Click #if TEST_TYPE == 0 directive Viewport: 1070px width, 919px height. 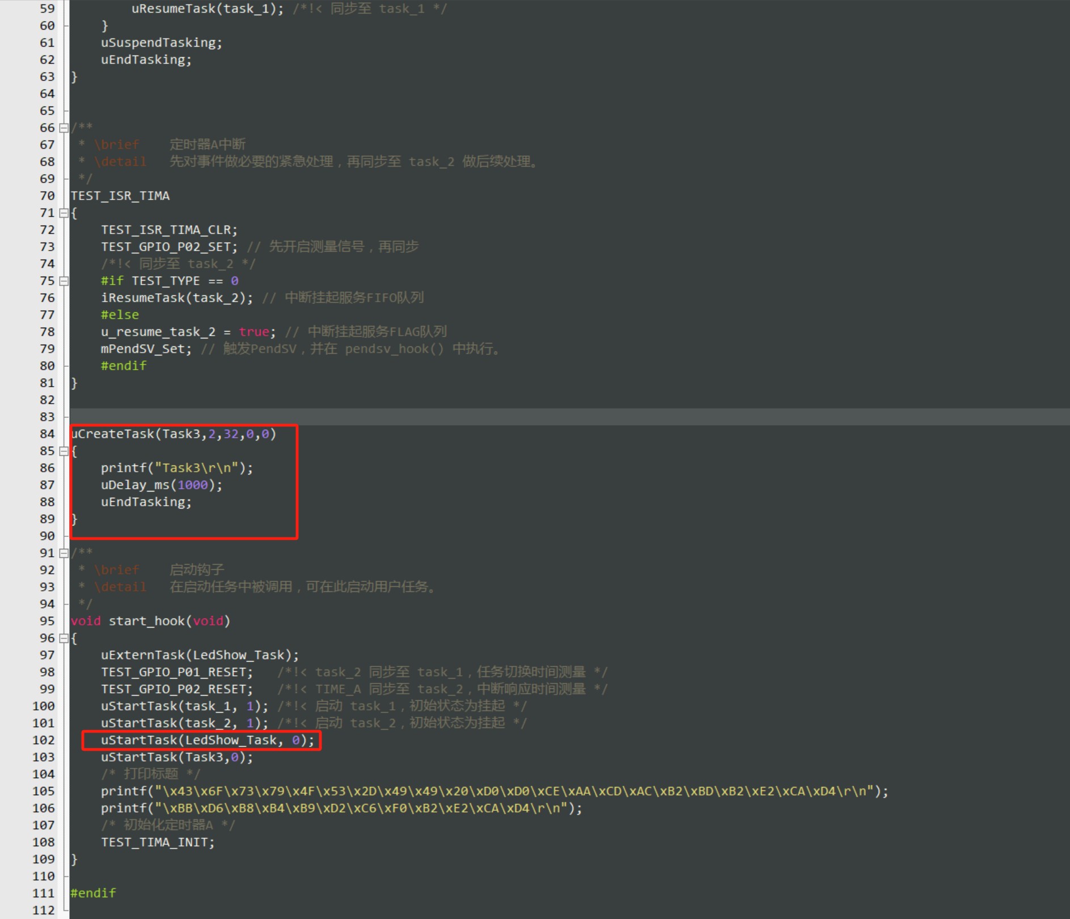(170, 281)
